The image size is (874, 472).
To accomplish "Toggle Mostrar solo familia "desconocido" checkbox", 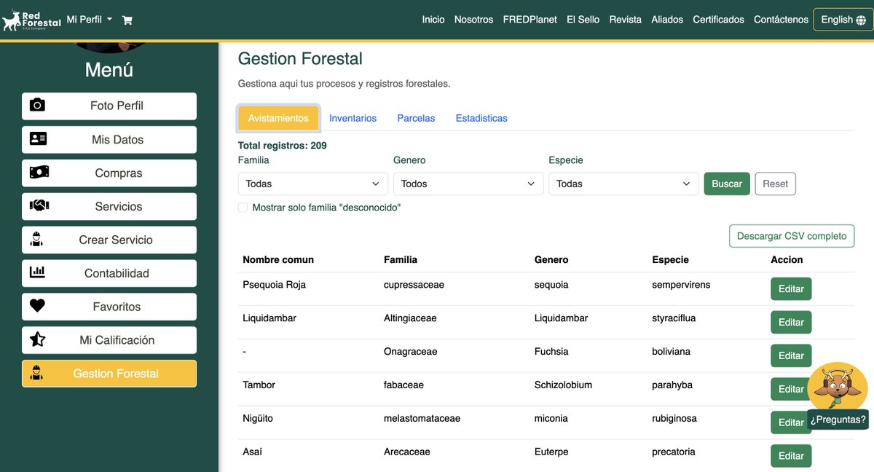I will click(x=243, y=208).
